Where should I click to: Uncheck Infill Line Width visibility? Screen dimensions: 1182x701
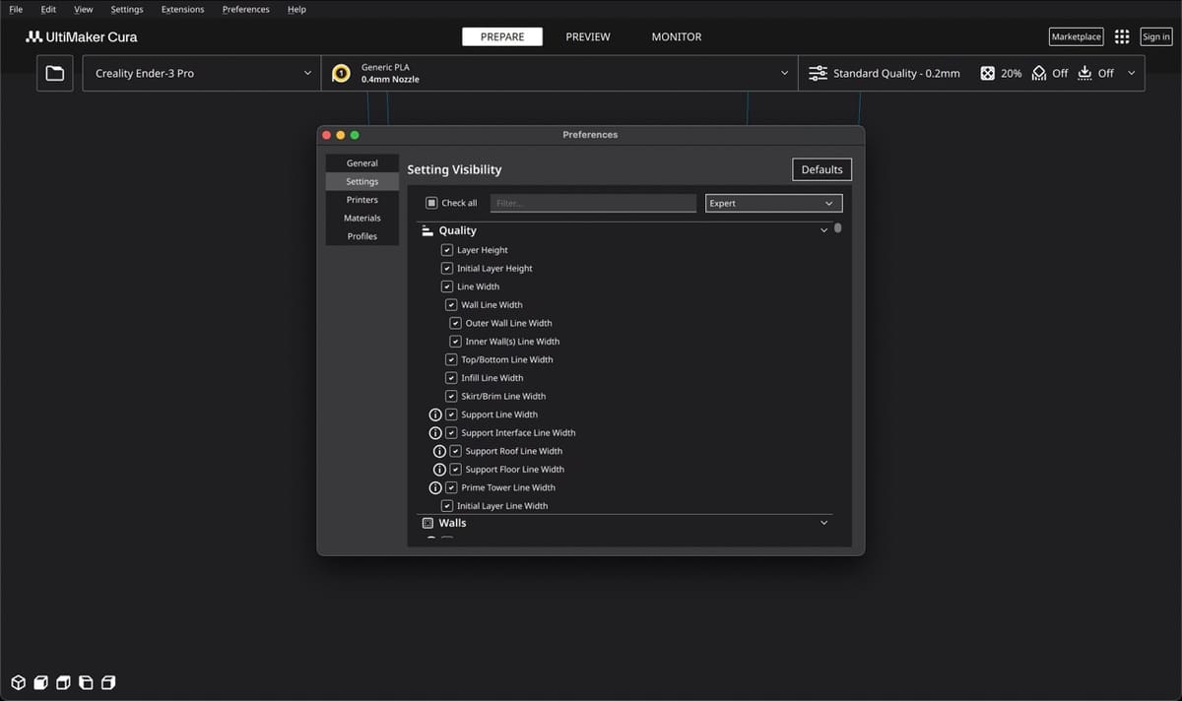(451, 378)
